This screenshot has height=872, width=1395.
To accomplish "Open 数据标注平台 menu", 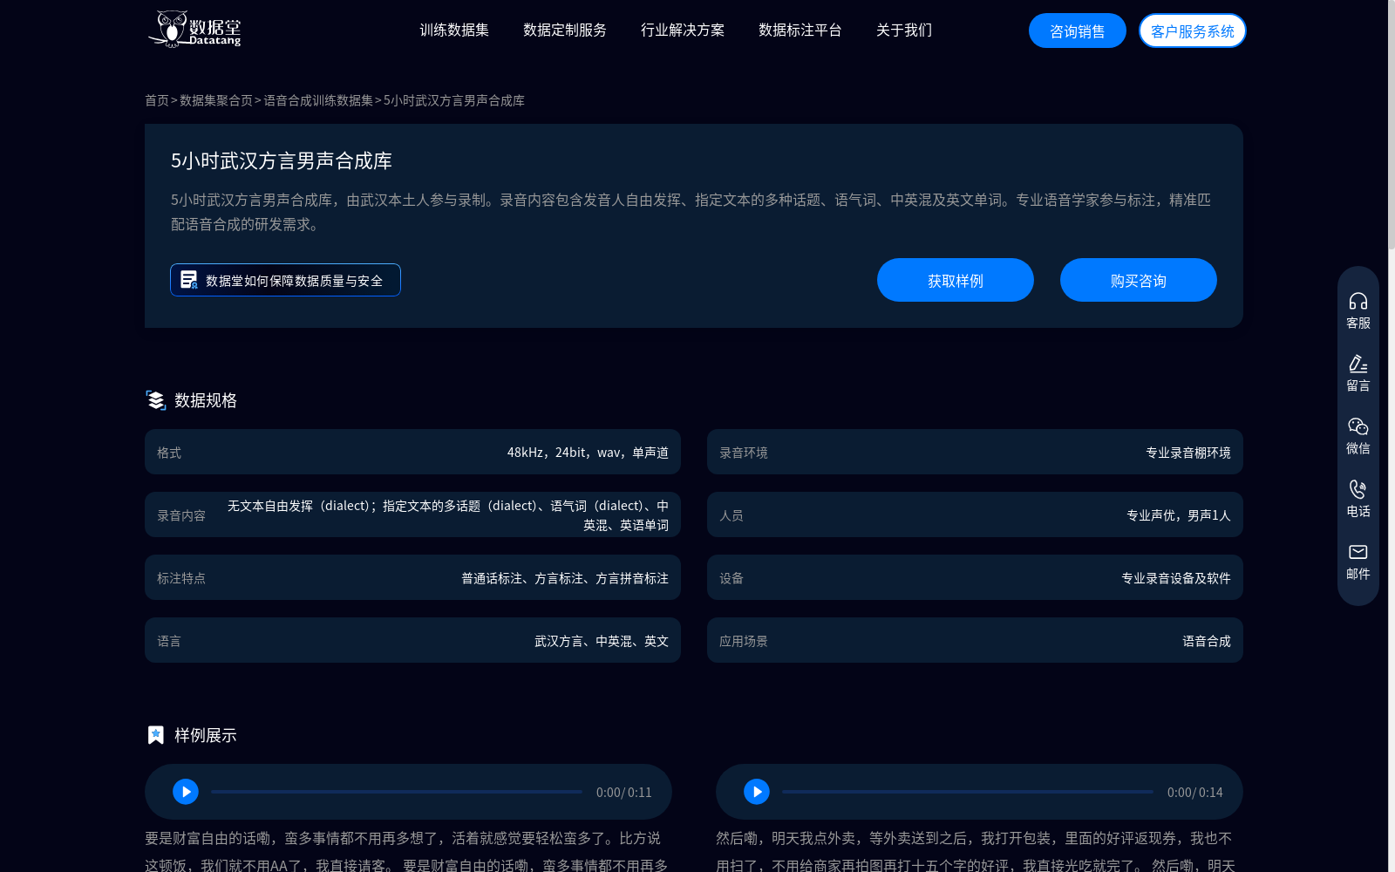I will [x=800, y=31].
